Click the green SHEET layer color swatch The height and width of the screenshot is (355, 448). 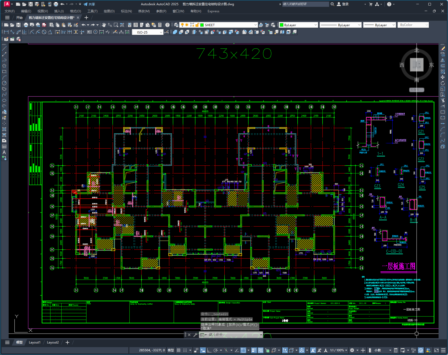(202, 25)
